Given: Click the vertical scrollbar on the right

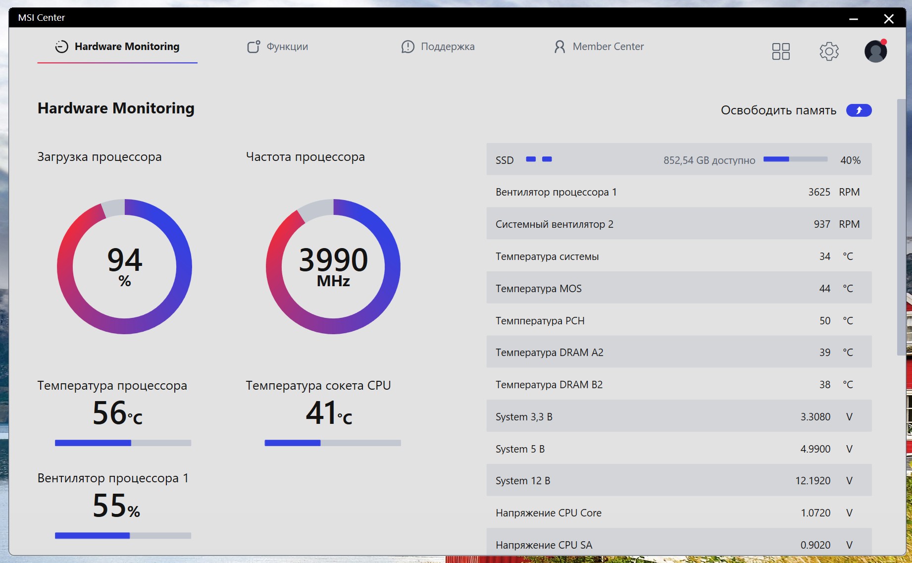Looking at the screenshot, I should click(x=901, y=227).
